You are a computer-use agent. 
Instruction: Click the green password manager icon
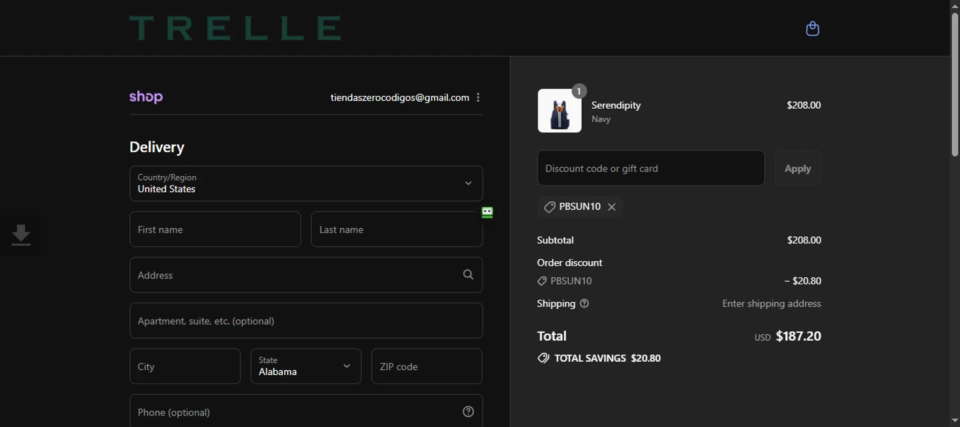[487, 213]
